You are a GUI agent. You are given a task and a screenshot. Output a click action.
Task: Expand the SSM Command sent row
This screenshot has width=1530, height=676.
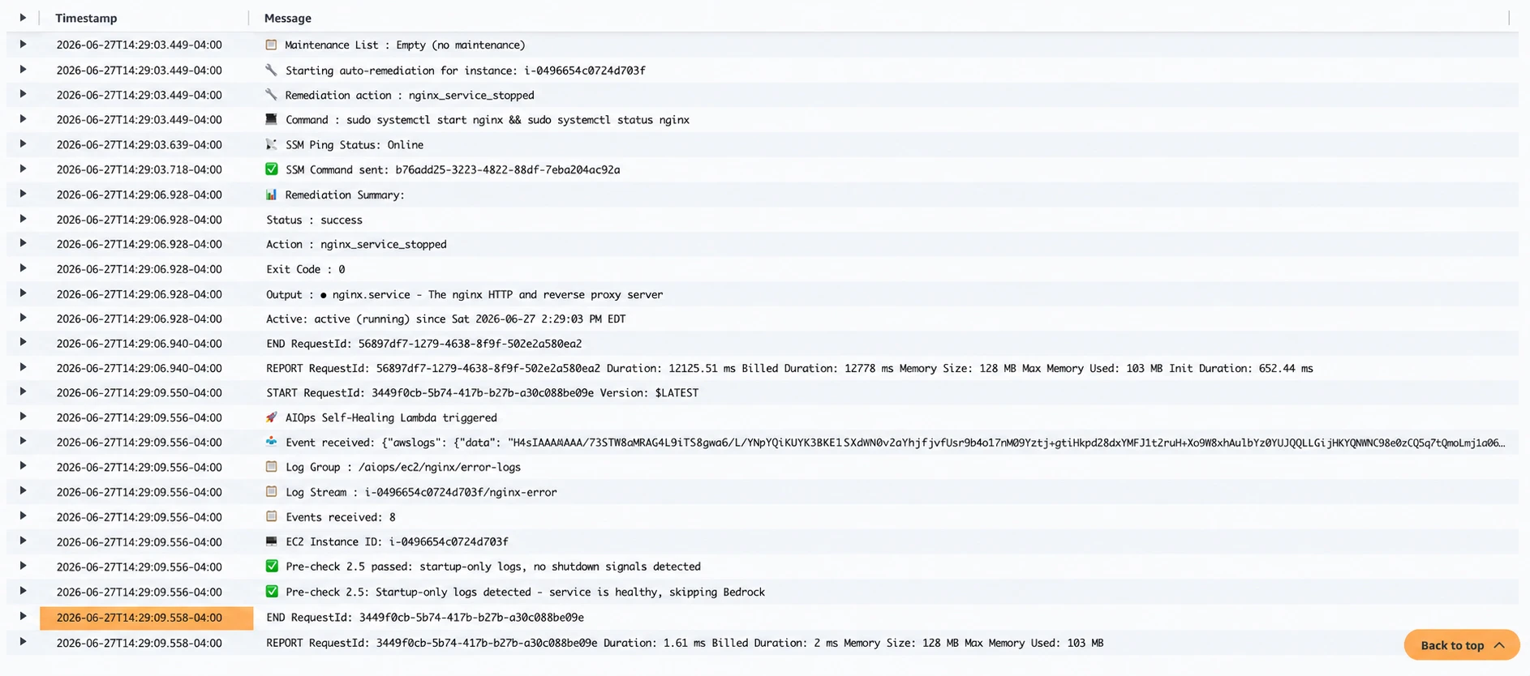(x=23, y=169)
